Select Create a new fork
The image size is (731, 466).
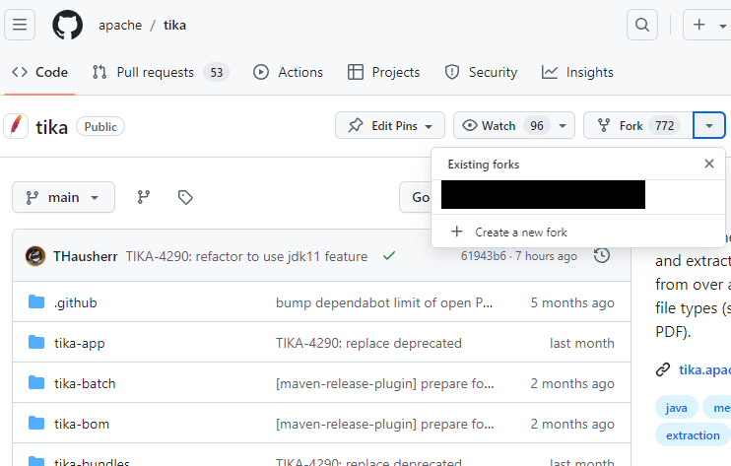(x=577, y=232)
